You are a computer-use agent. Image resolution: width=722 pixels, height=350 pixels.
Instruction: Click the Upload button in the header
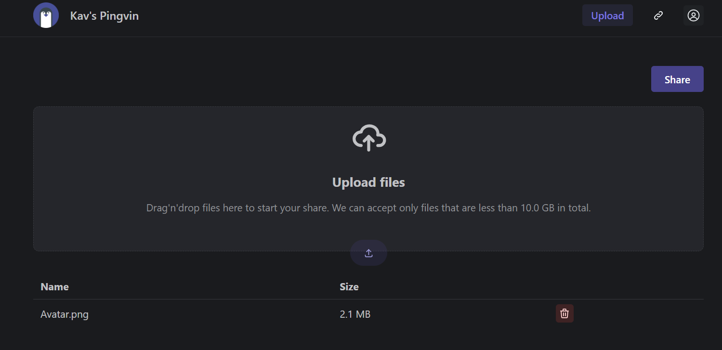pos(607,15)
